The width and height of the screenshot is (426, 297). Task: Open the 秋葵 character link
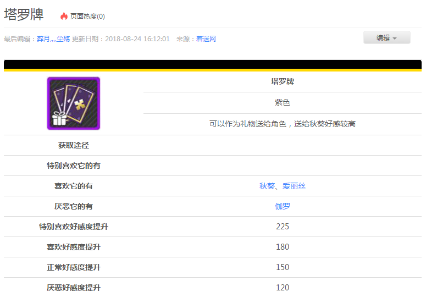[x=267, y=186]
